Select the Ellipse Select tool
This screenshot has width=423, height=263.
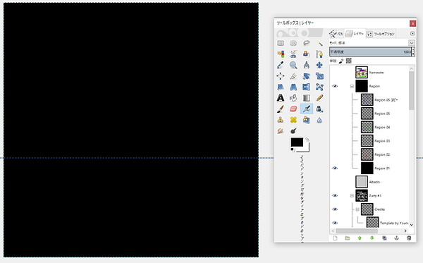coord(293,43)
